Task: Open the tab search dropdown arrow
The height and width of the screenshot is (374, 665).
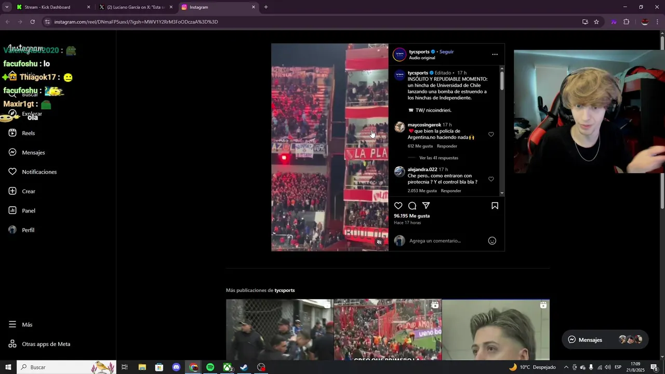Action: (x=7, y=7)
